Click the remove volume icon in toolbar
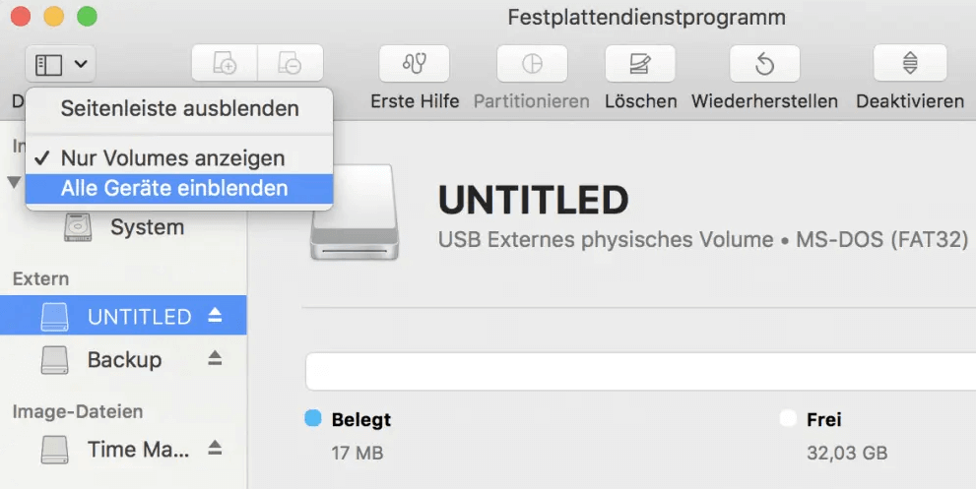 click(291, 63)
